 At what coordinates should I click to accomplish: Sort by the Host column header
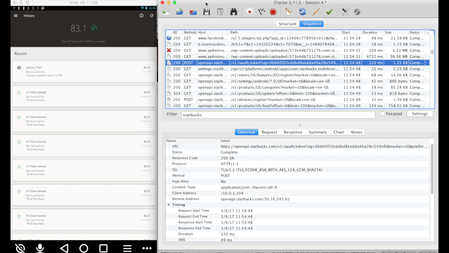coord(213,32)
